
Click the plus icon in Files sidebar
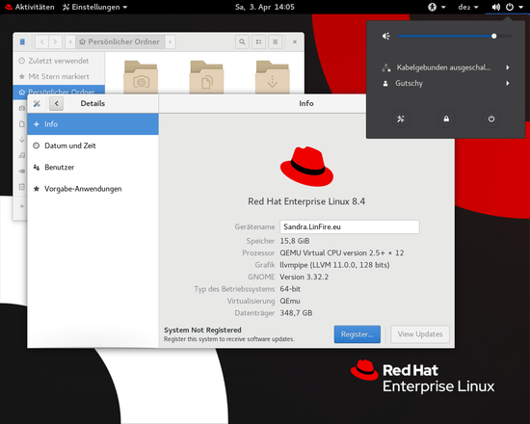pyautogui.click(x=22, y=206)
